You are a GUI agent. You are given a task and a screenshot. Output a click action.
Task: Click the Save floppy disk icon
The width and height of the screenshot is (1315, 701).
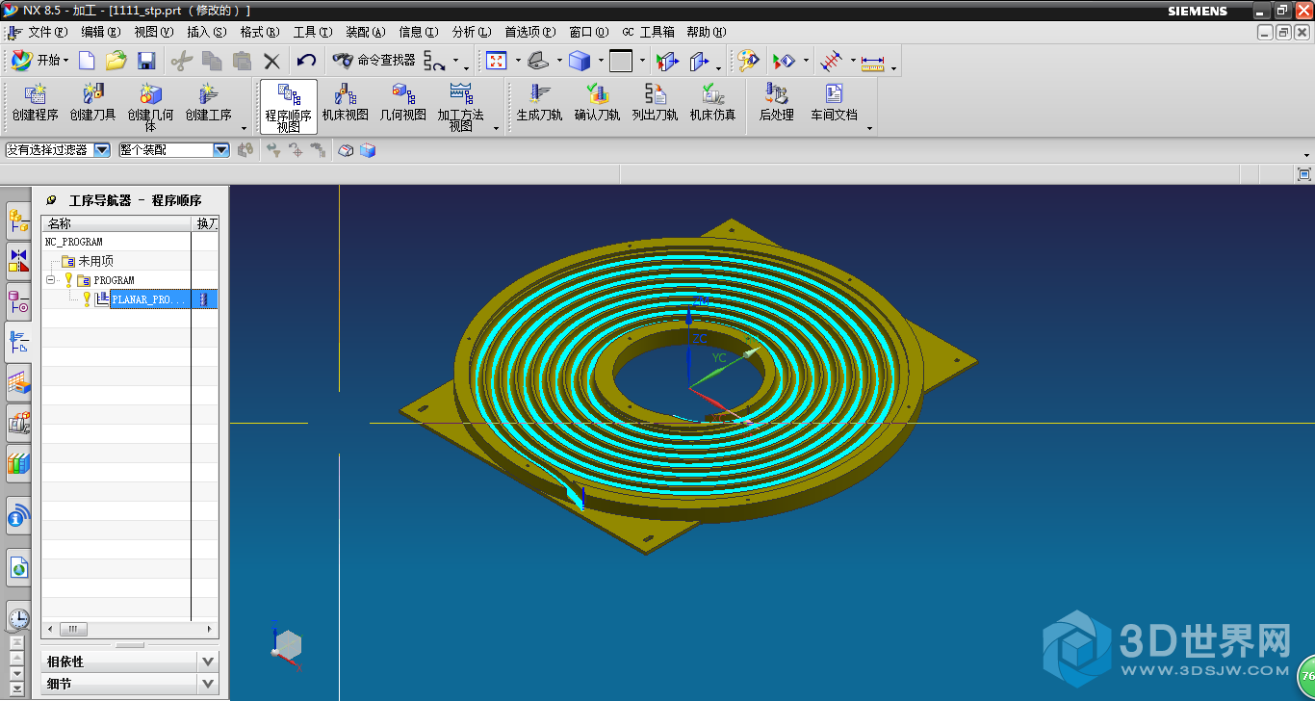(x=146, y=61)
